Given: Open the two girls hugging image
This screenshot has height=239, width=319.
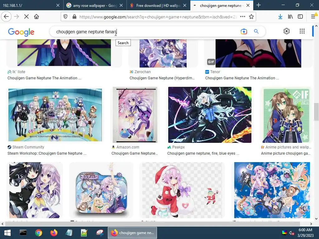Looking at the screenshot, I should click(x=35, y=190).
